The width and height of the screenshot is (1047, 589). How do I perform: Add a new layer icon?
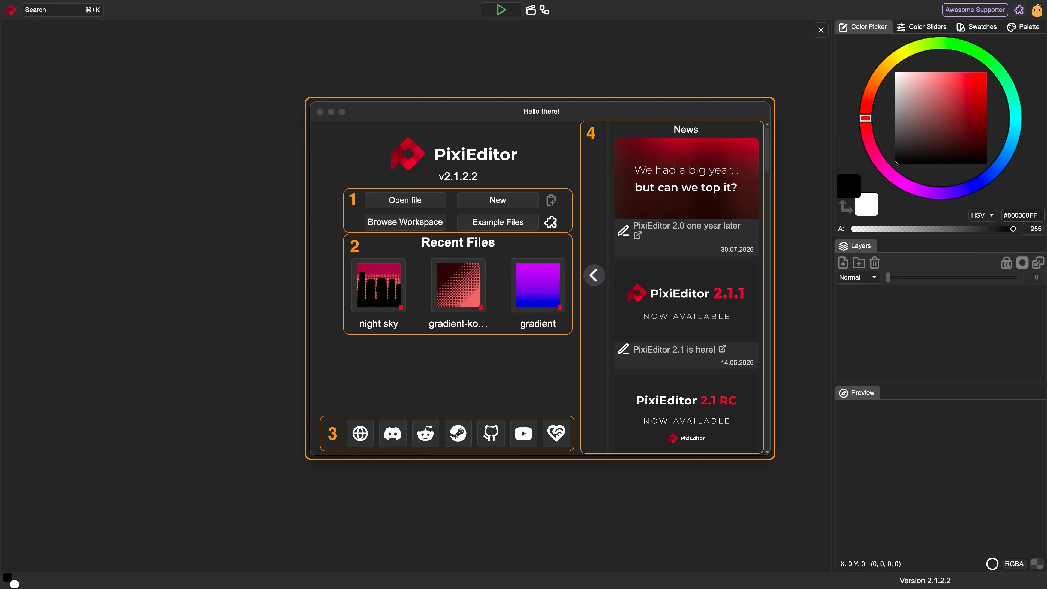[x=843, y=263]
